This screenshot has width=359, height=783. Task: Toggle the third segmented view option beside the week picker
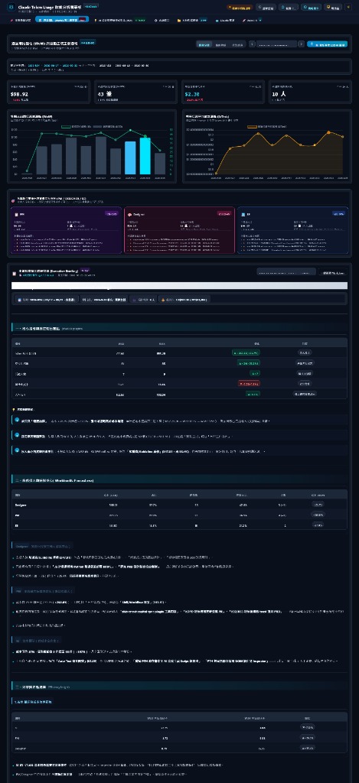tap(237, 44)
